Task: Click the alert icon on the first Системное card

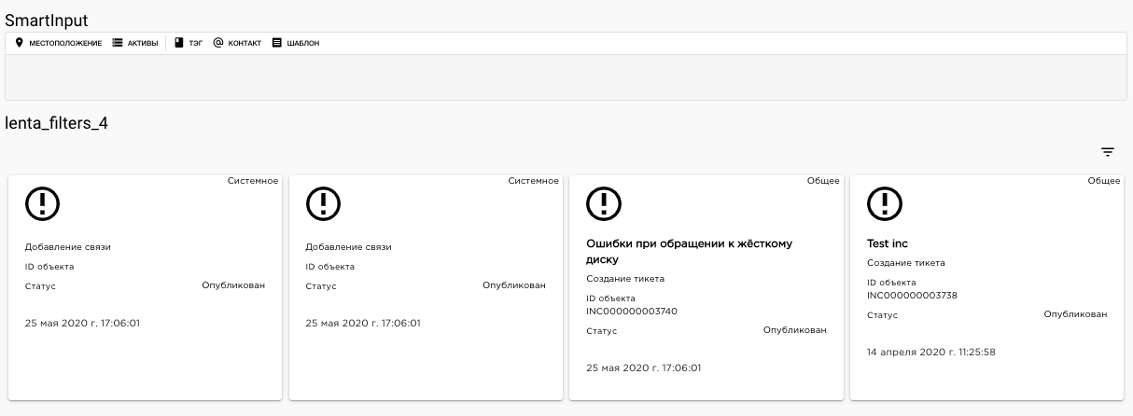Action: (x=42, y=203)
